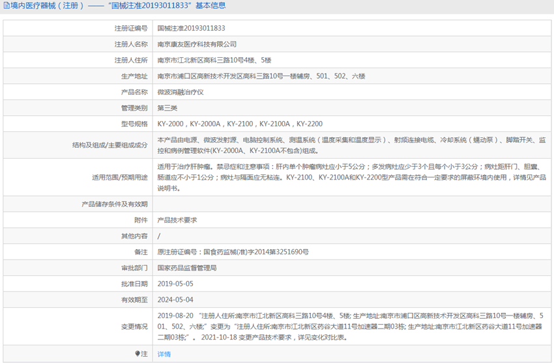
Task: Select the management category value 第三类
Action: [x=168, y=108]
